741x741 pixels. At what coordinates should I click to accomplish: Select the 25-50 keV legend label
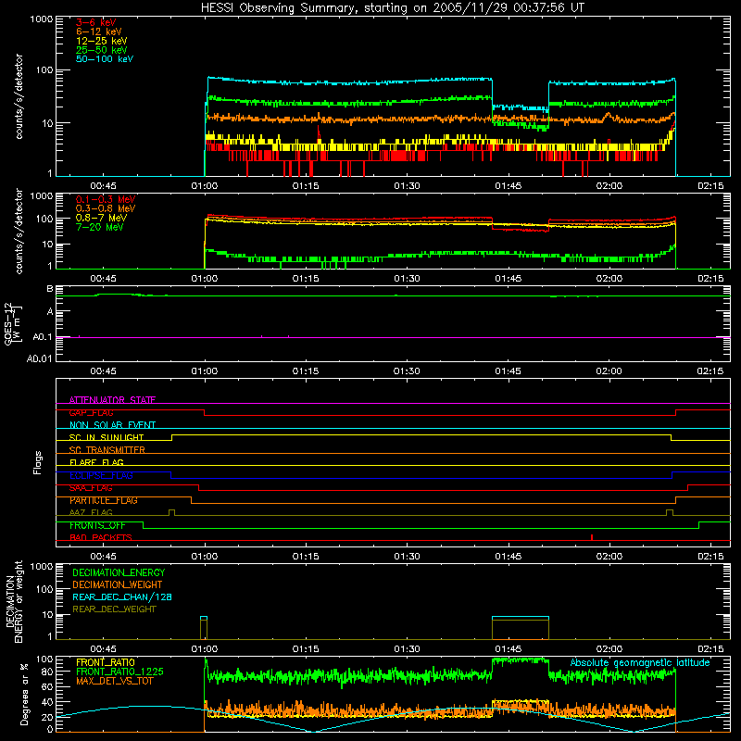pos(101,50)
